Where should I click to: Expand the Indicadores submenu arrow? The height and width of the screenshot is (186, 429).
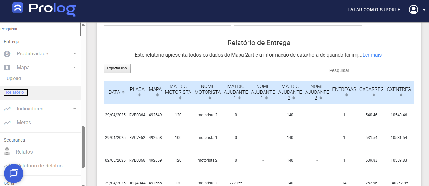point(75,109)
